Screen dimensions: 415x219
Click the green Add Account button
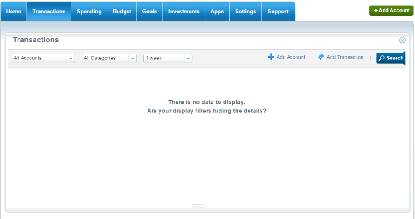point(391,11)
